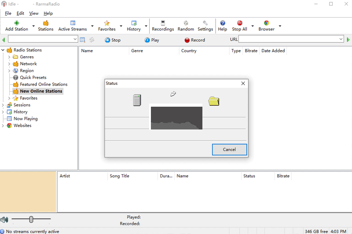The height and width of the screenshot is (234, 352).
Task: Select Featured Online Stations in tree
Action: [x=44, y=84]
